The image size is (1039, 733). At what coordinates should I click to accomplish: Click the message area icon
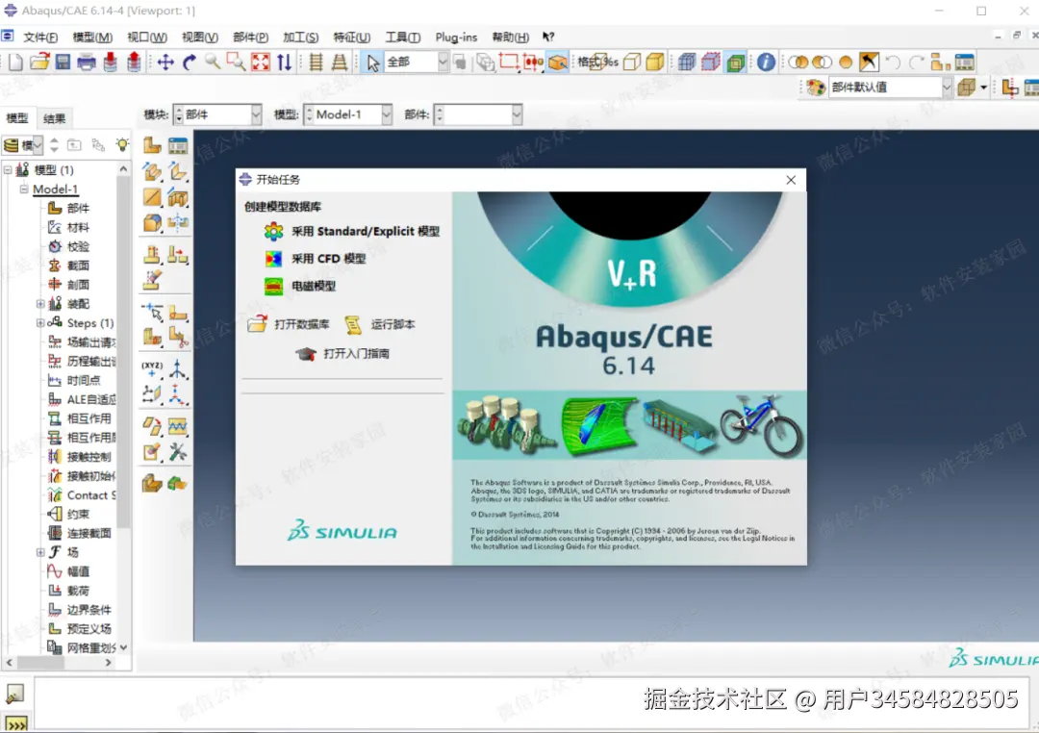pos(14,694)
